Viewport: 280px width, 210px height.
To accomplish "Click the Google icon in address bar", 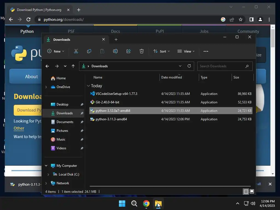I will (x=223, y=19).
